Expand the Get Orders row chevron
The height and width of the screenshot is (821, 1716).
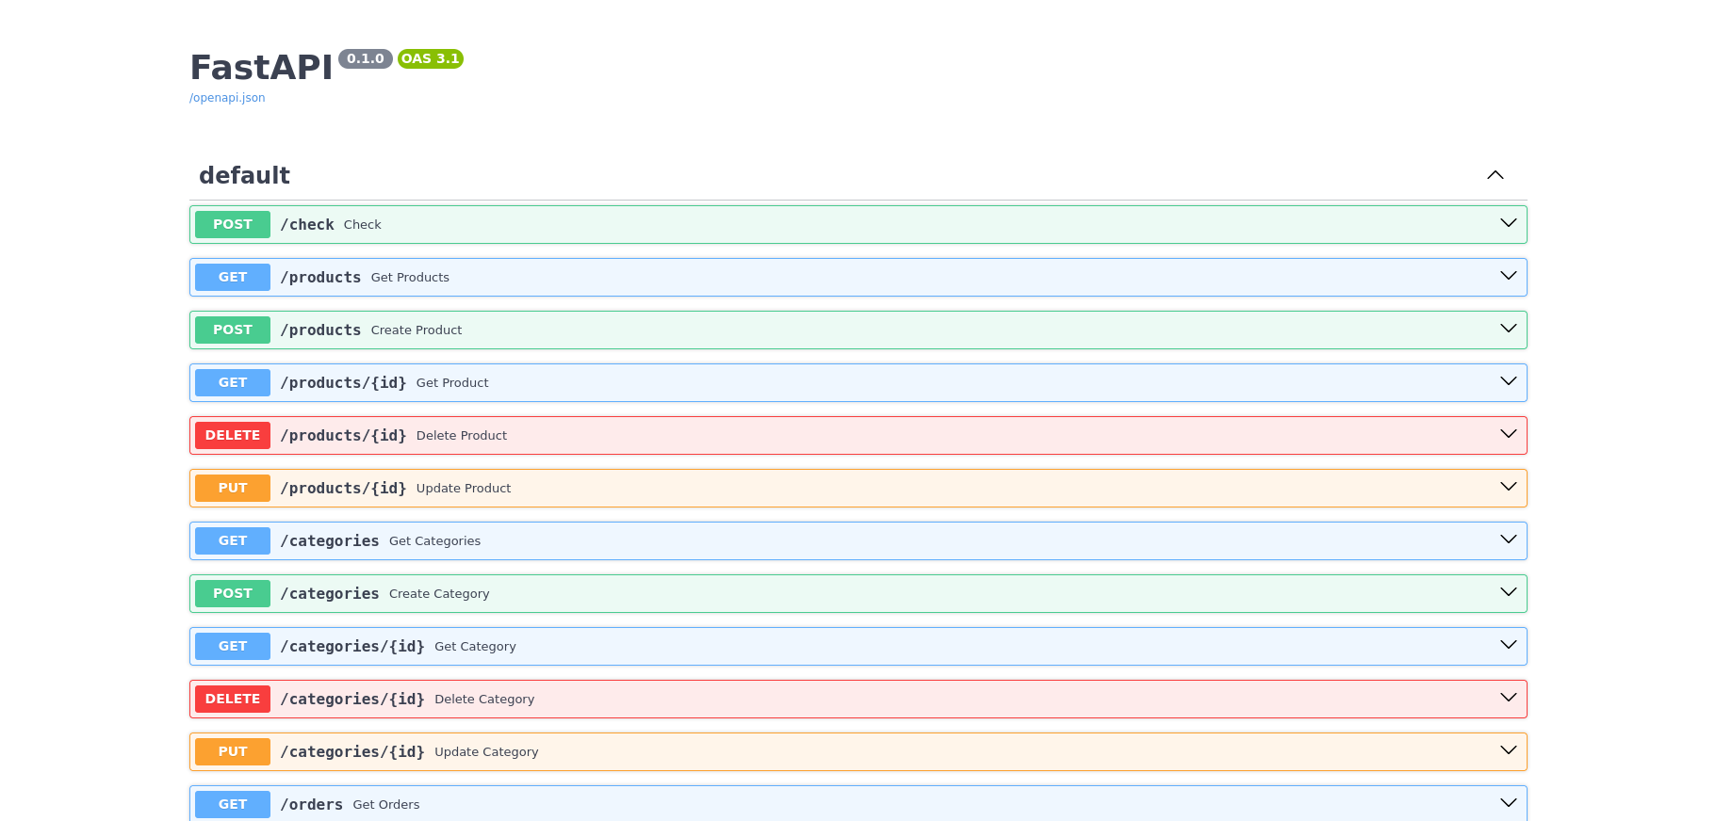(1509, 803)
